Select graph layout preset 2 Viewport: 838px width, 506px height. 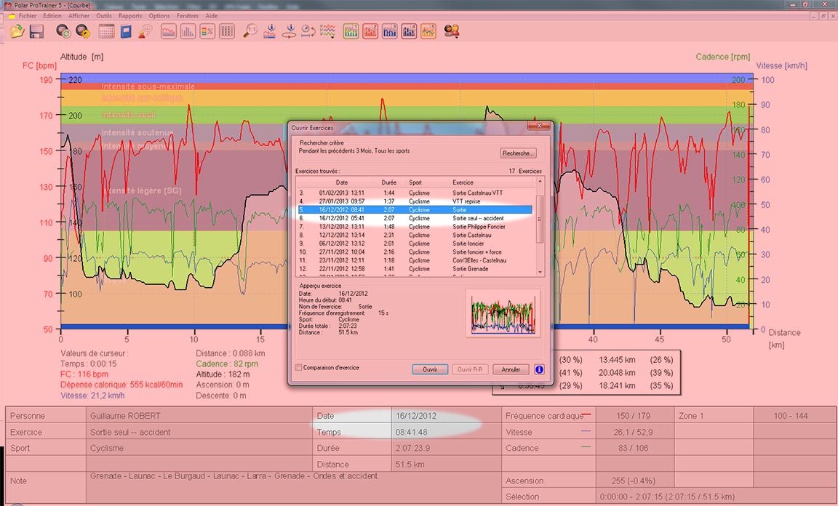(370, 31)
